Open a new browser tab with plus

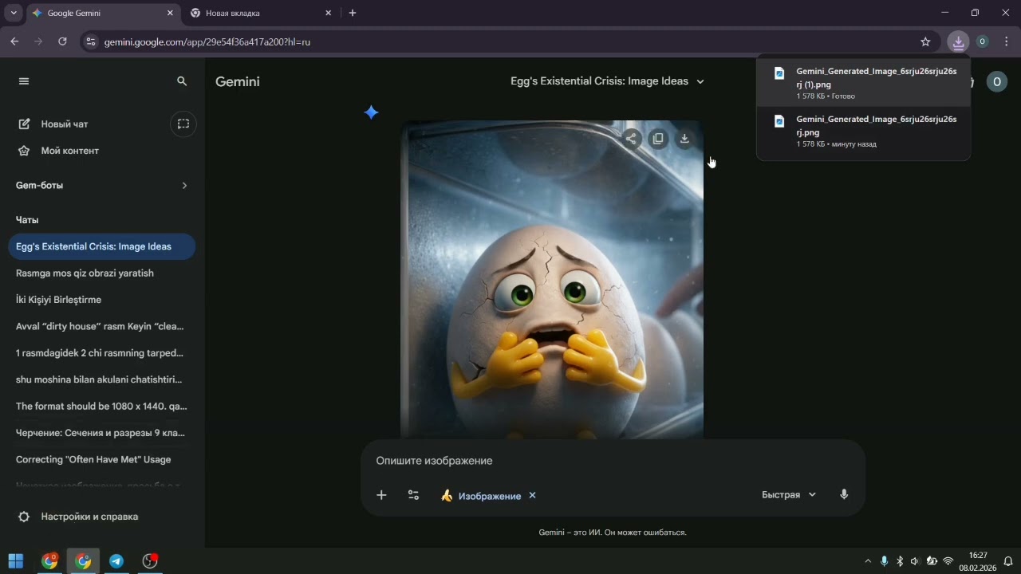353,13
